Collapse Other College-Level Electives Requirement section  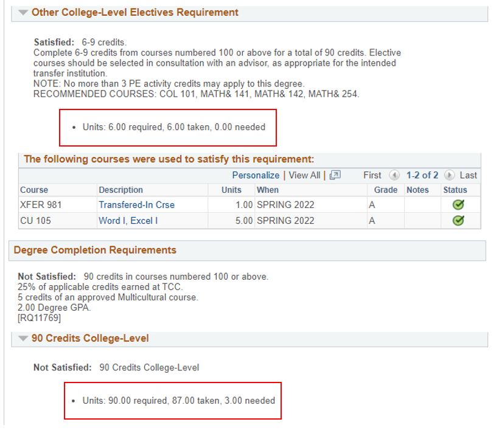[x=23, y=12]
